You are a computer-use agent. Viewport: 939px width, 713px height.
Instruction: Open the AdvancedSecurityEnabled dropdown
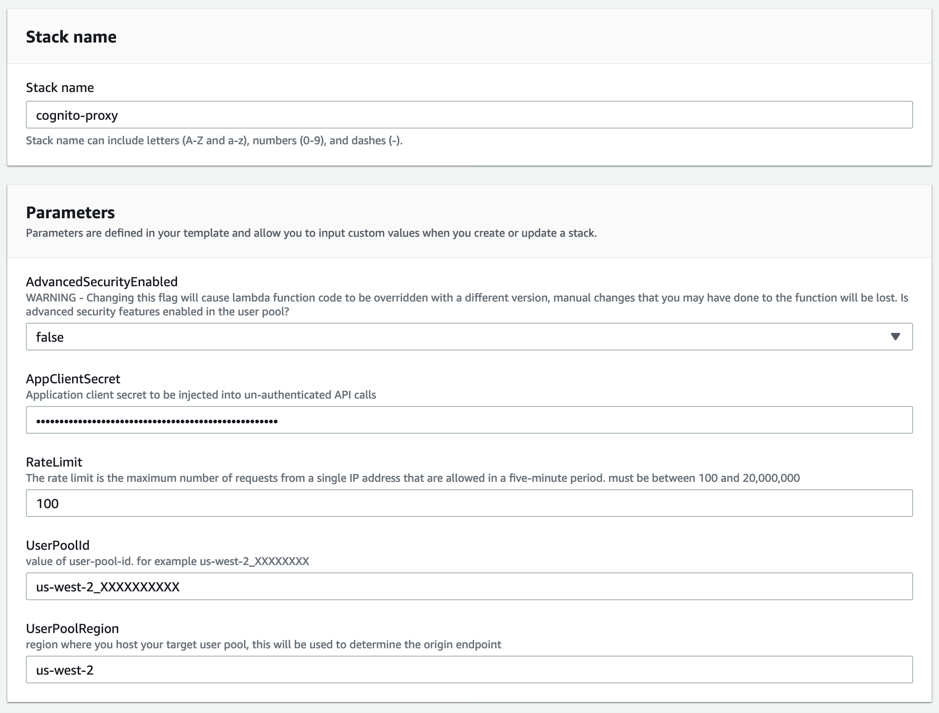(469, 337)
